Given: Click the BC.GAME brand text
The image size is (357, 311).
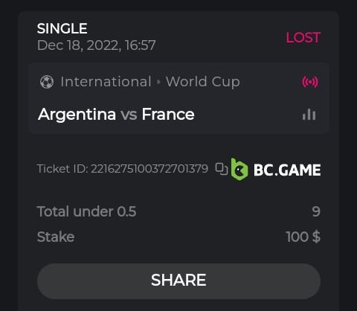Looking at the screenshot, I should [287, 170].
